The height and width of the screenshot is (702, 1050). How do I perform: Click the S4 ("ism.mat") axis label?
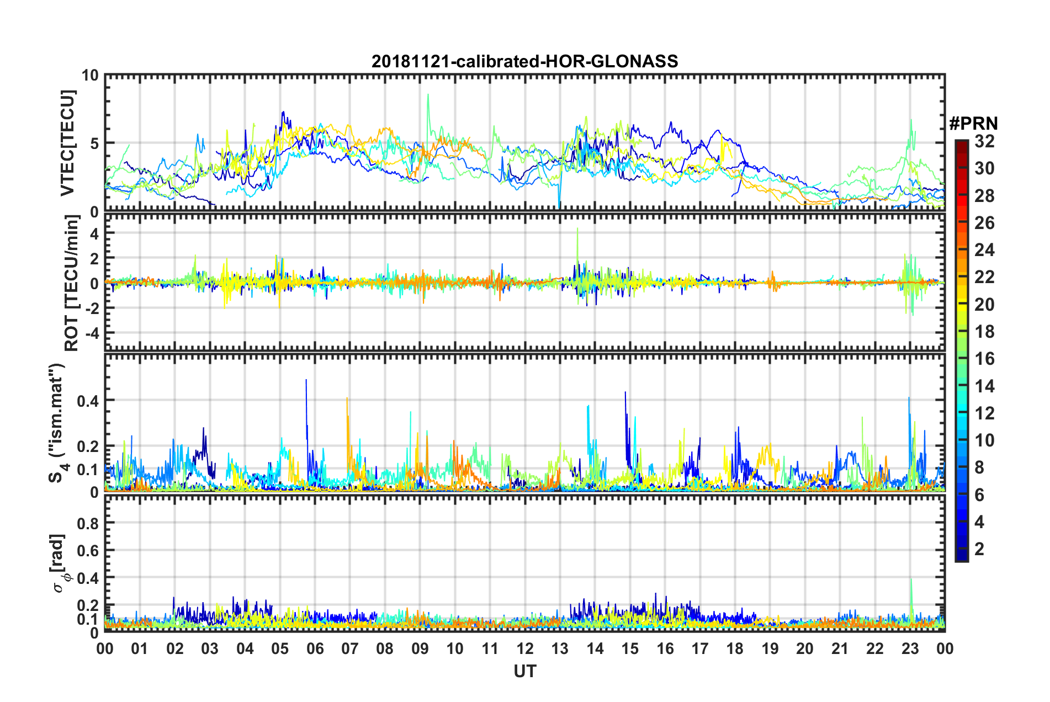58,423
